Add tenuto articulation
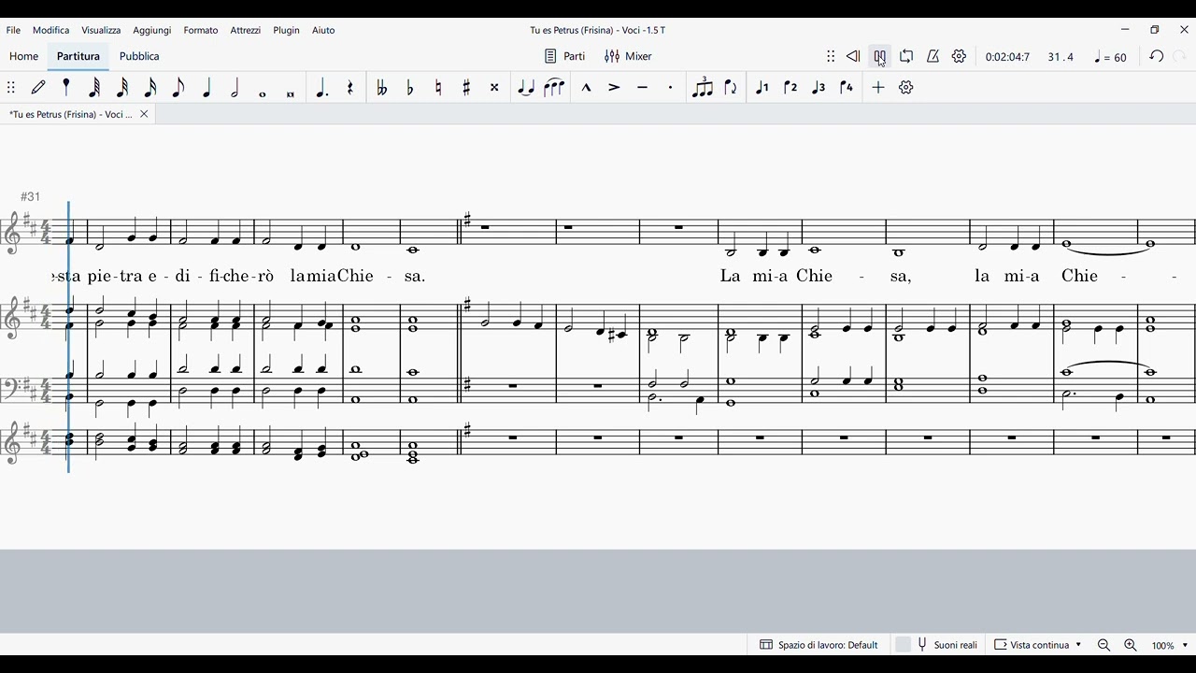Image resolution: width=1196 pixels, height=673 pixels. pos(642,88)
